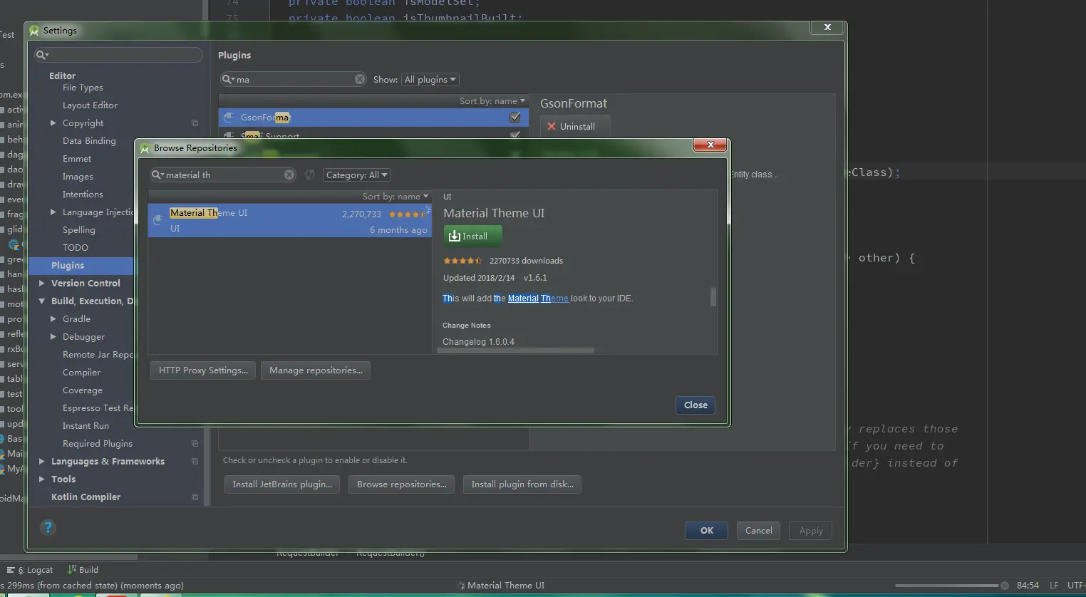1086x597 pixels.
Task: Focus the Settings sidebar search field
Action: click(x=120, y=55)
